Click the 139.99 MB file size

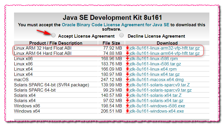point(111,85)
